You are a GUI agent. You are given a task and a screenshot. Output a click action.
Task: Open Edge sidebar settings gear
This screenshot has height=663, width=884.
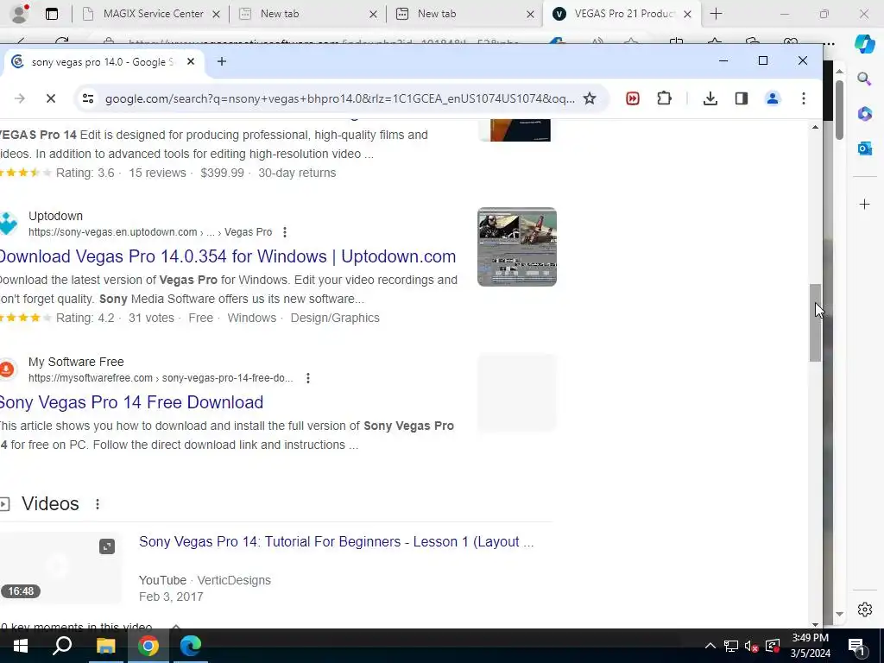(x=864, y=609)
